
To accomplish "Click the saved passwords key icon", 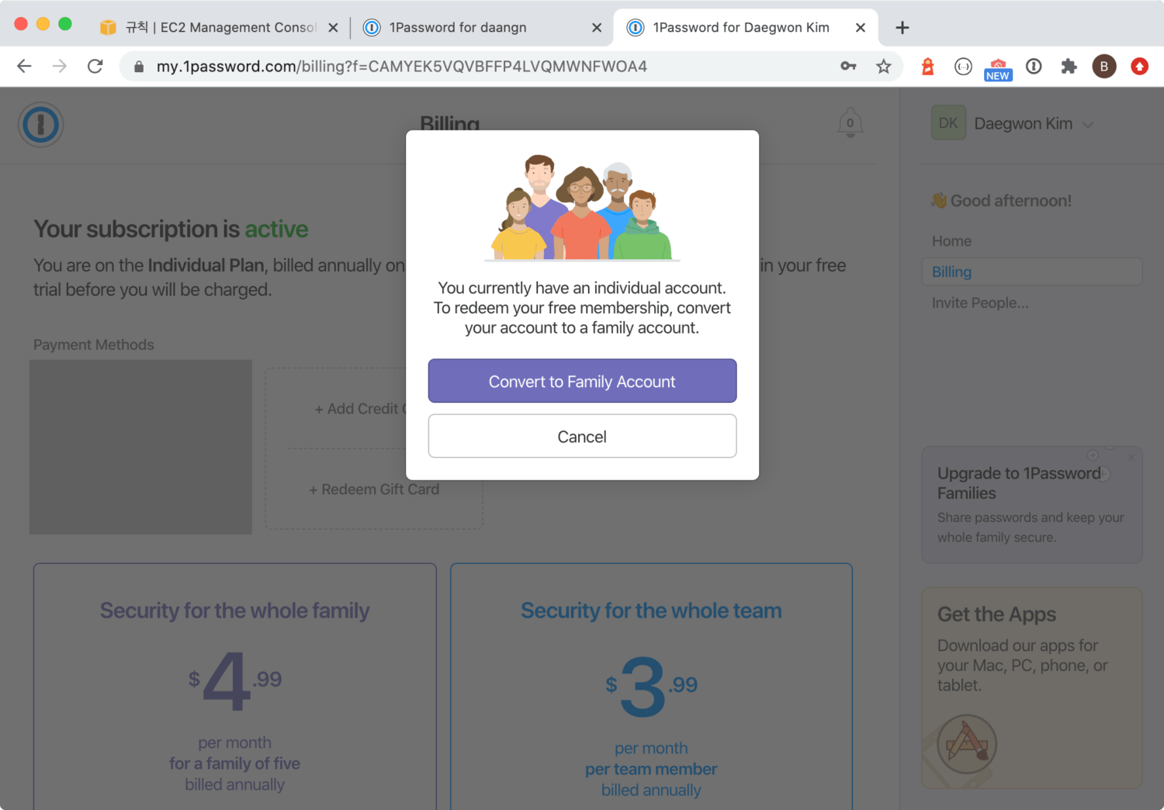I will click(848, 67).
